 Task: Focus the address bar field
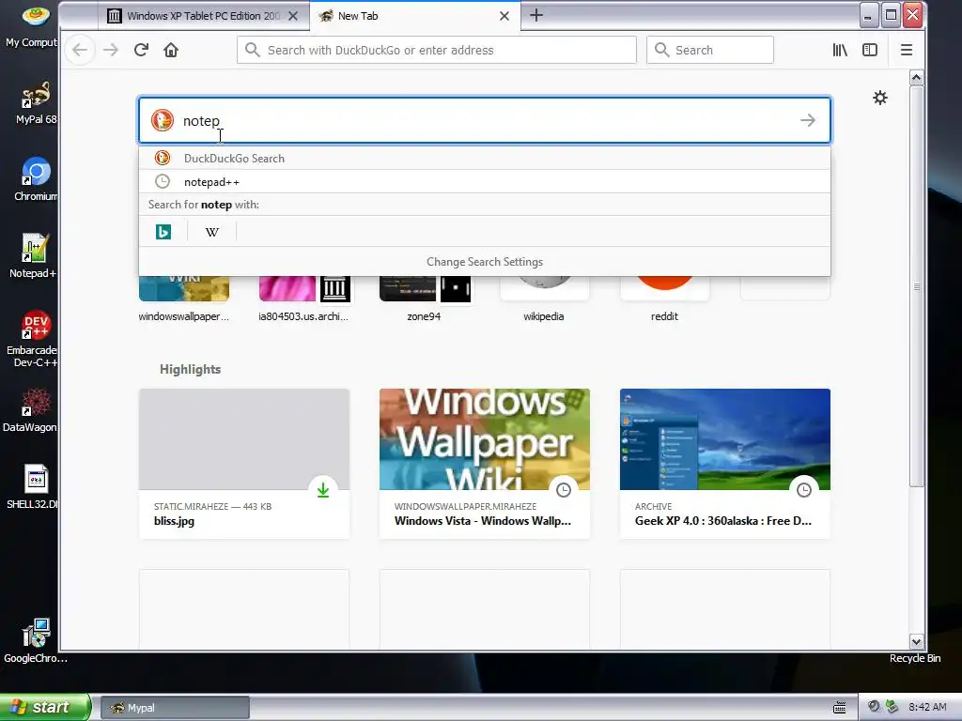coord(436,50)
